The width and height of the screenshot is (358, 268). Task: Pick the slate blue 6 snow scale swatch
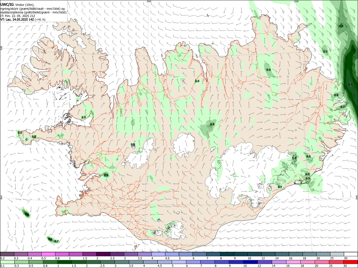[x=200, y=254]
